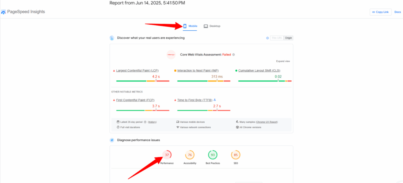Open the Chrome UX Report link
403x183 pixels.
266,122
